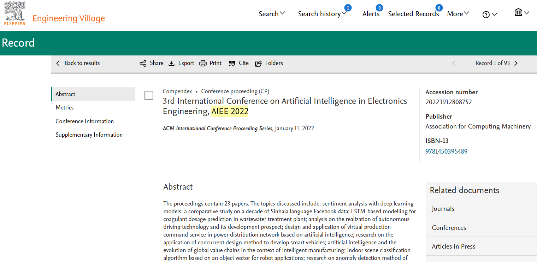
Task: Click the Association for Computing Machinery publisher
Action: point(478,126)
